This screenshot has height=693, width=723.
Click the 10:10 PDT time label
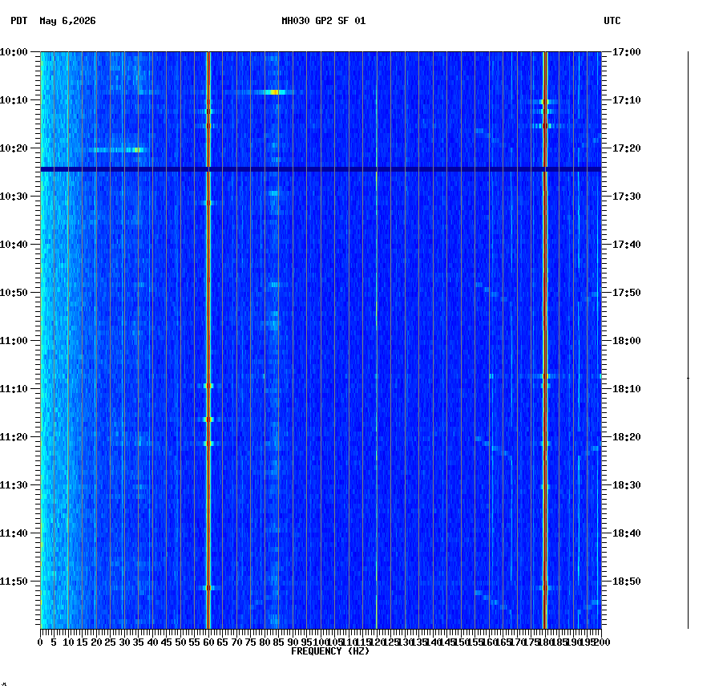(14, 100)
